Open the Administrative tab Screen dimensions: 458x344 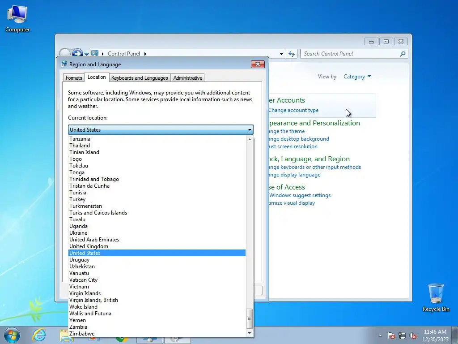tap(188, 78)
